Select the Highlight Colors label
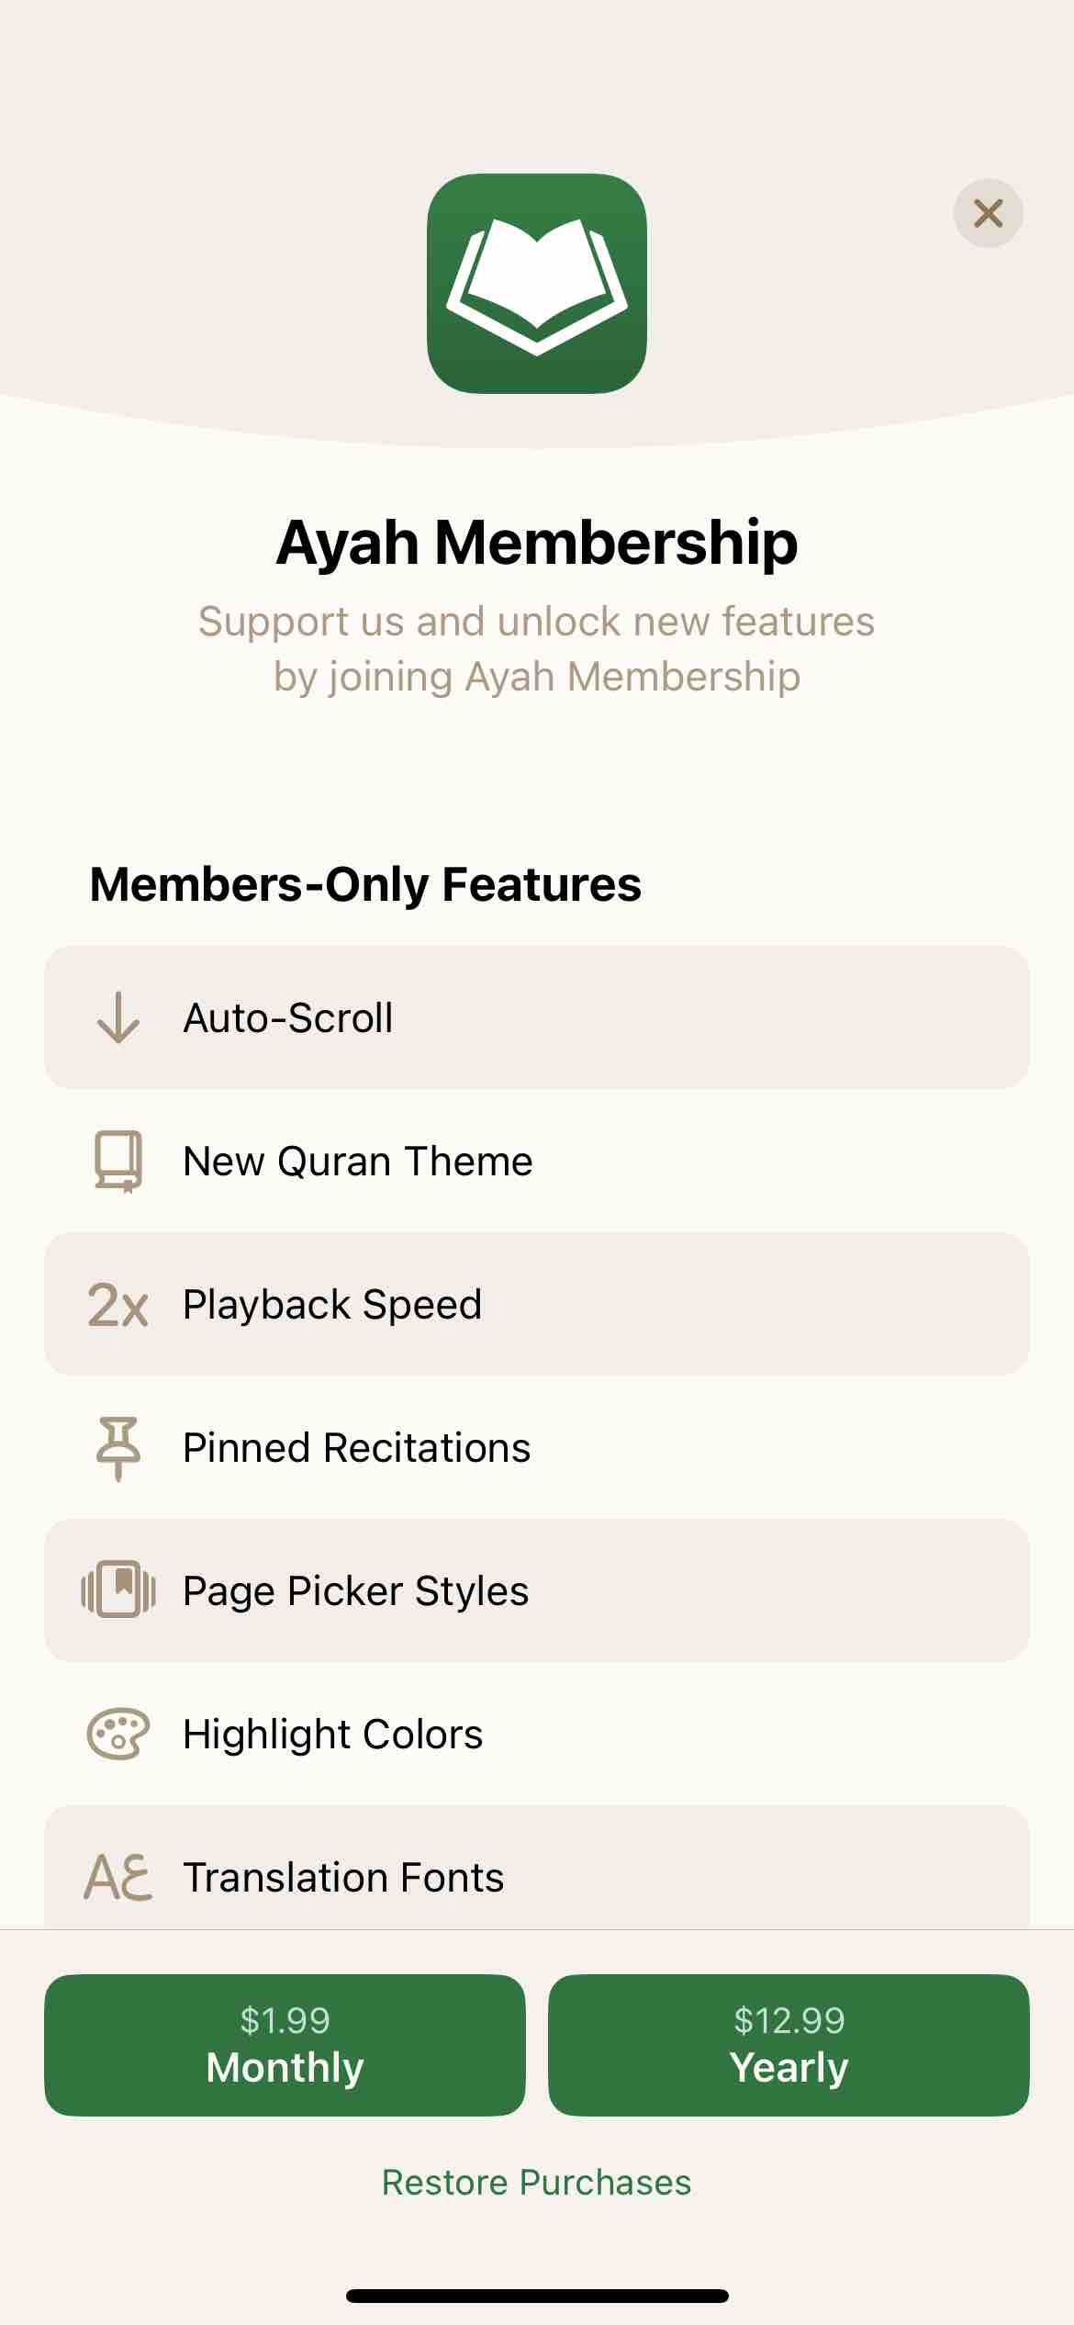The height and width of the screenshot is (2325, 1074). point(333,1735)
